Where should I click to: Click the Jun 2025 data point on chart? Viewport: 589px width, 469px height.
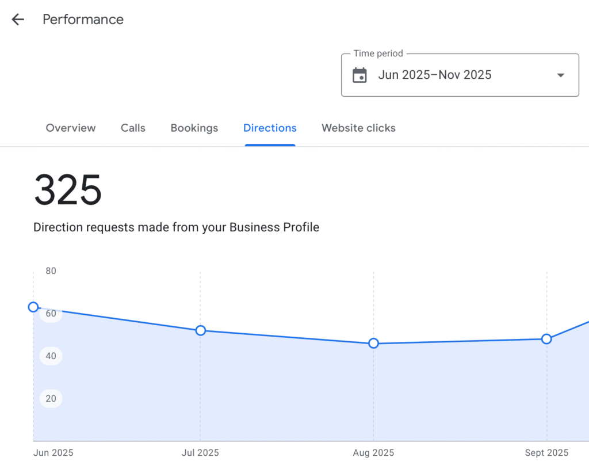pos(33,307)
